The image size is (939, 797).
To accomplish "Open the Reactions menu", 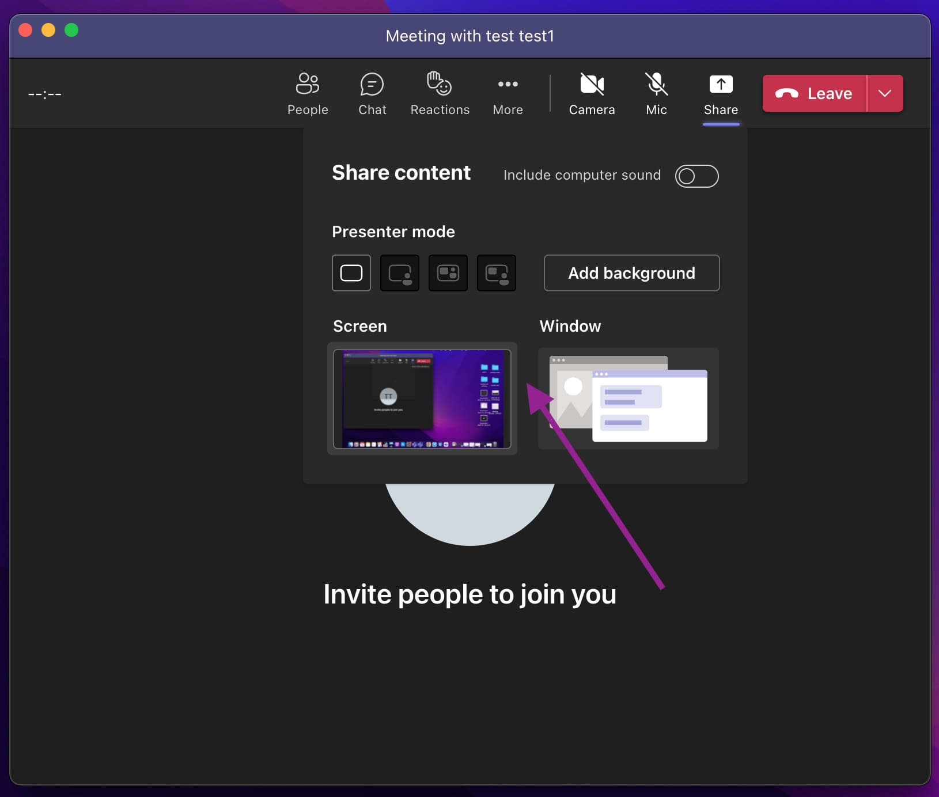I will pos(440,94).
